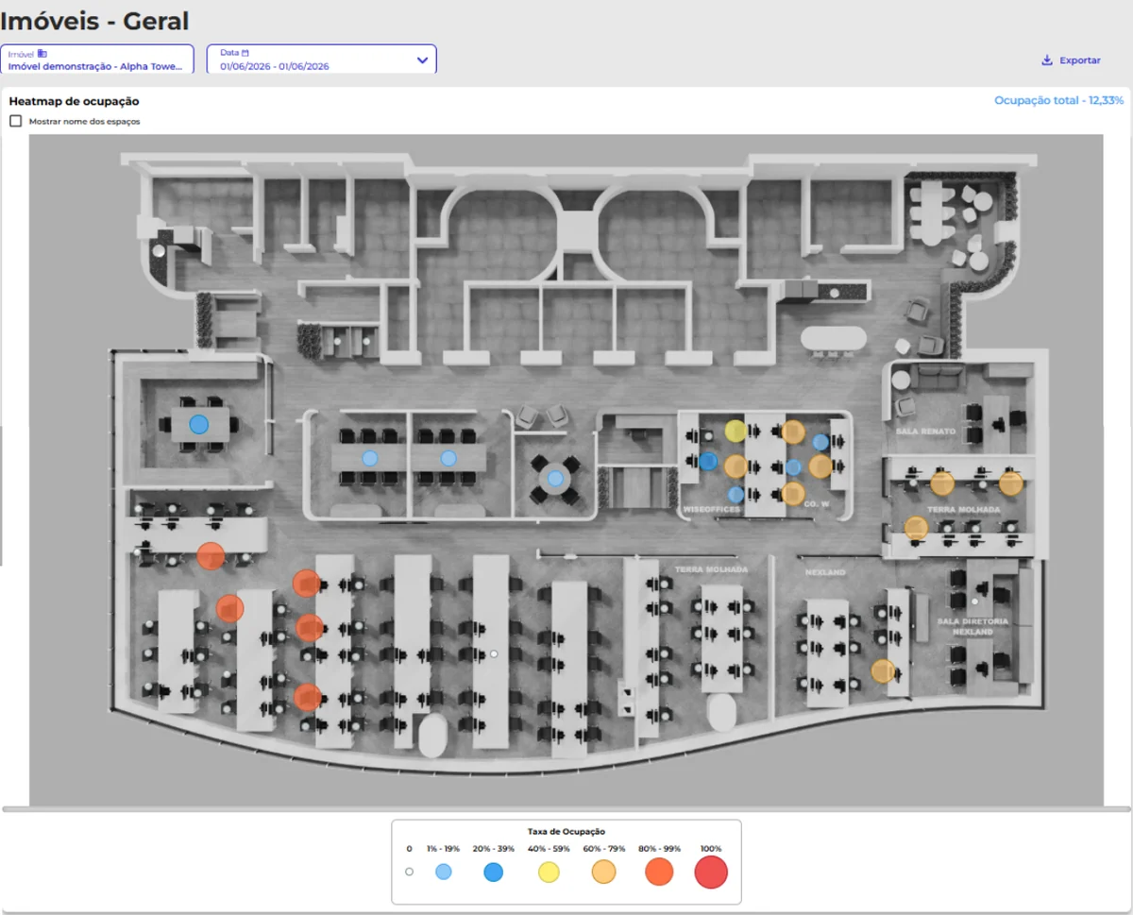
Task: Click the light-blue marker just above the WISEOFFICES label
Action: click(x=736, y=495)
